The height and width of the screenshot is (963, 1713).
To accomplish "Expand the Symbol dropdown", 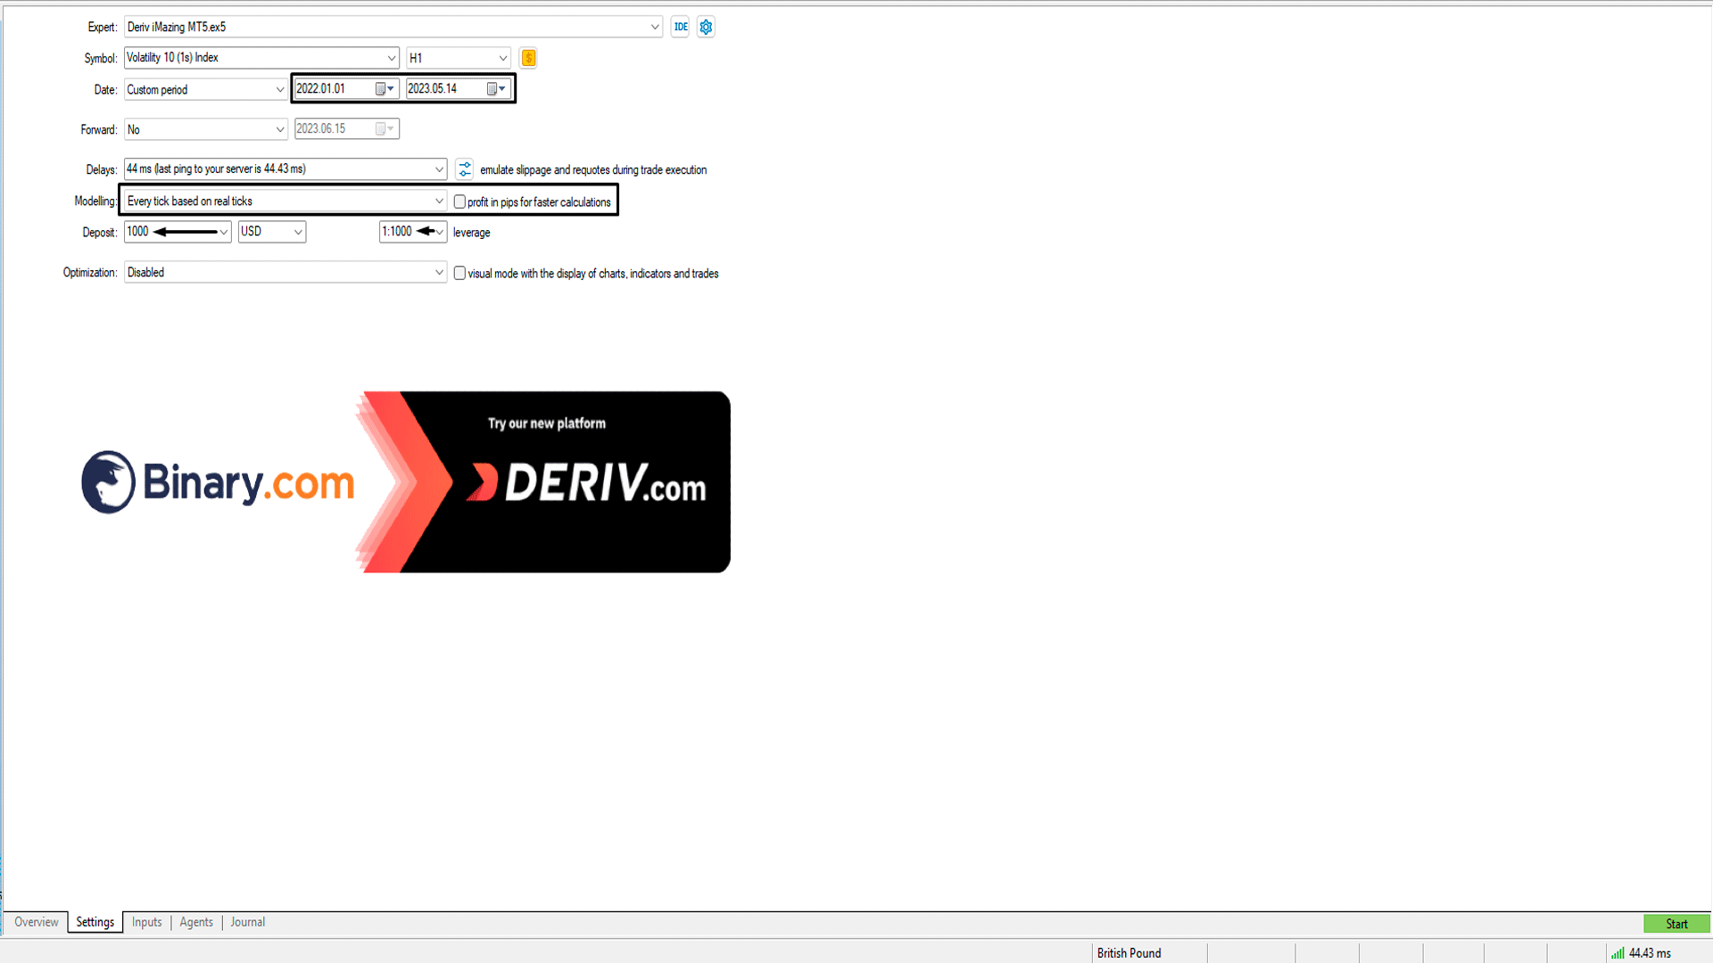I will coord(391,58).
